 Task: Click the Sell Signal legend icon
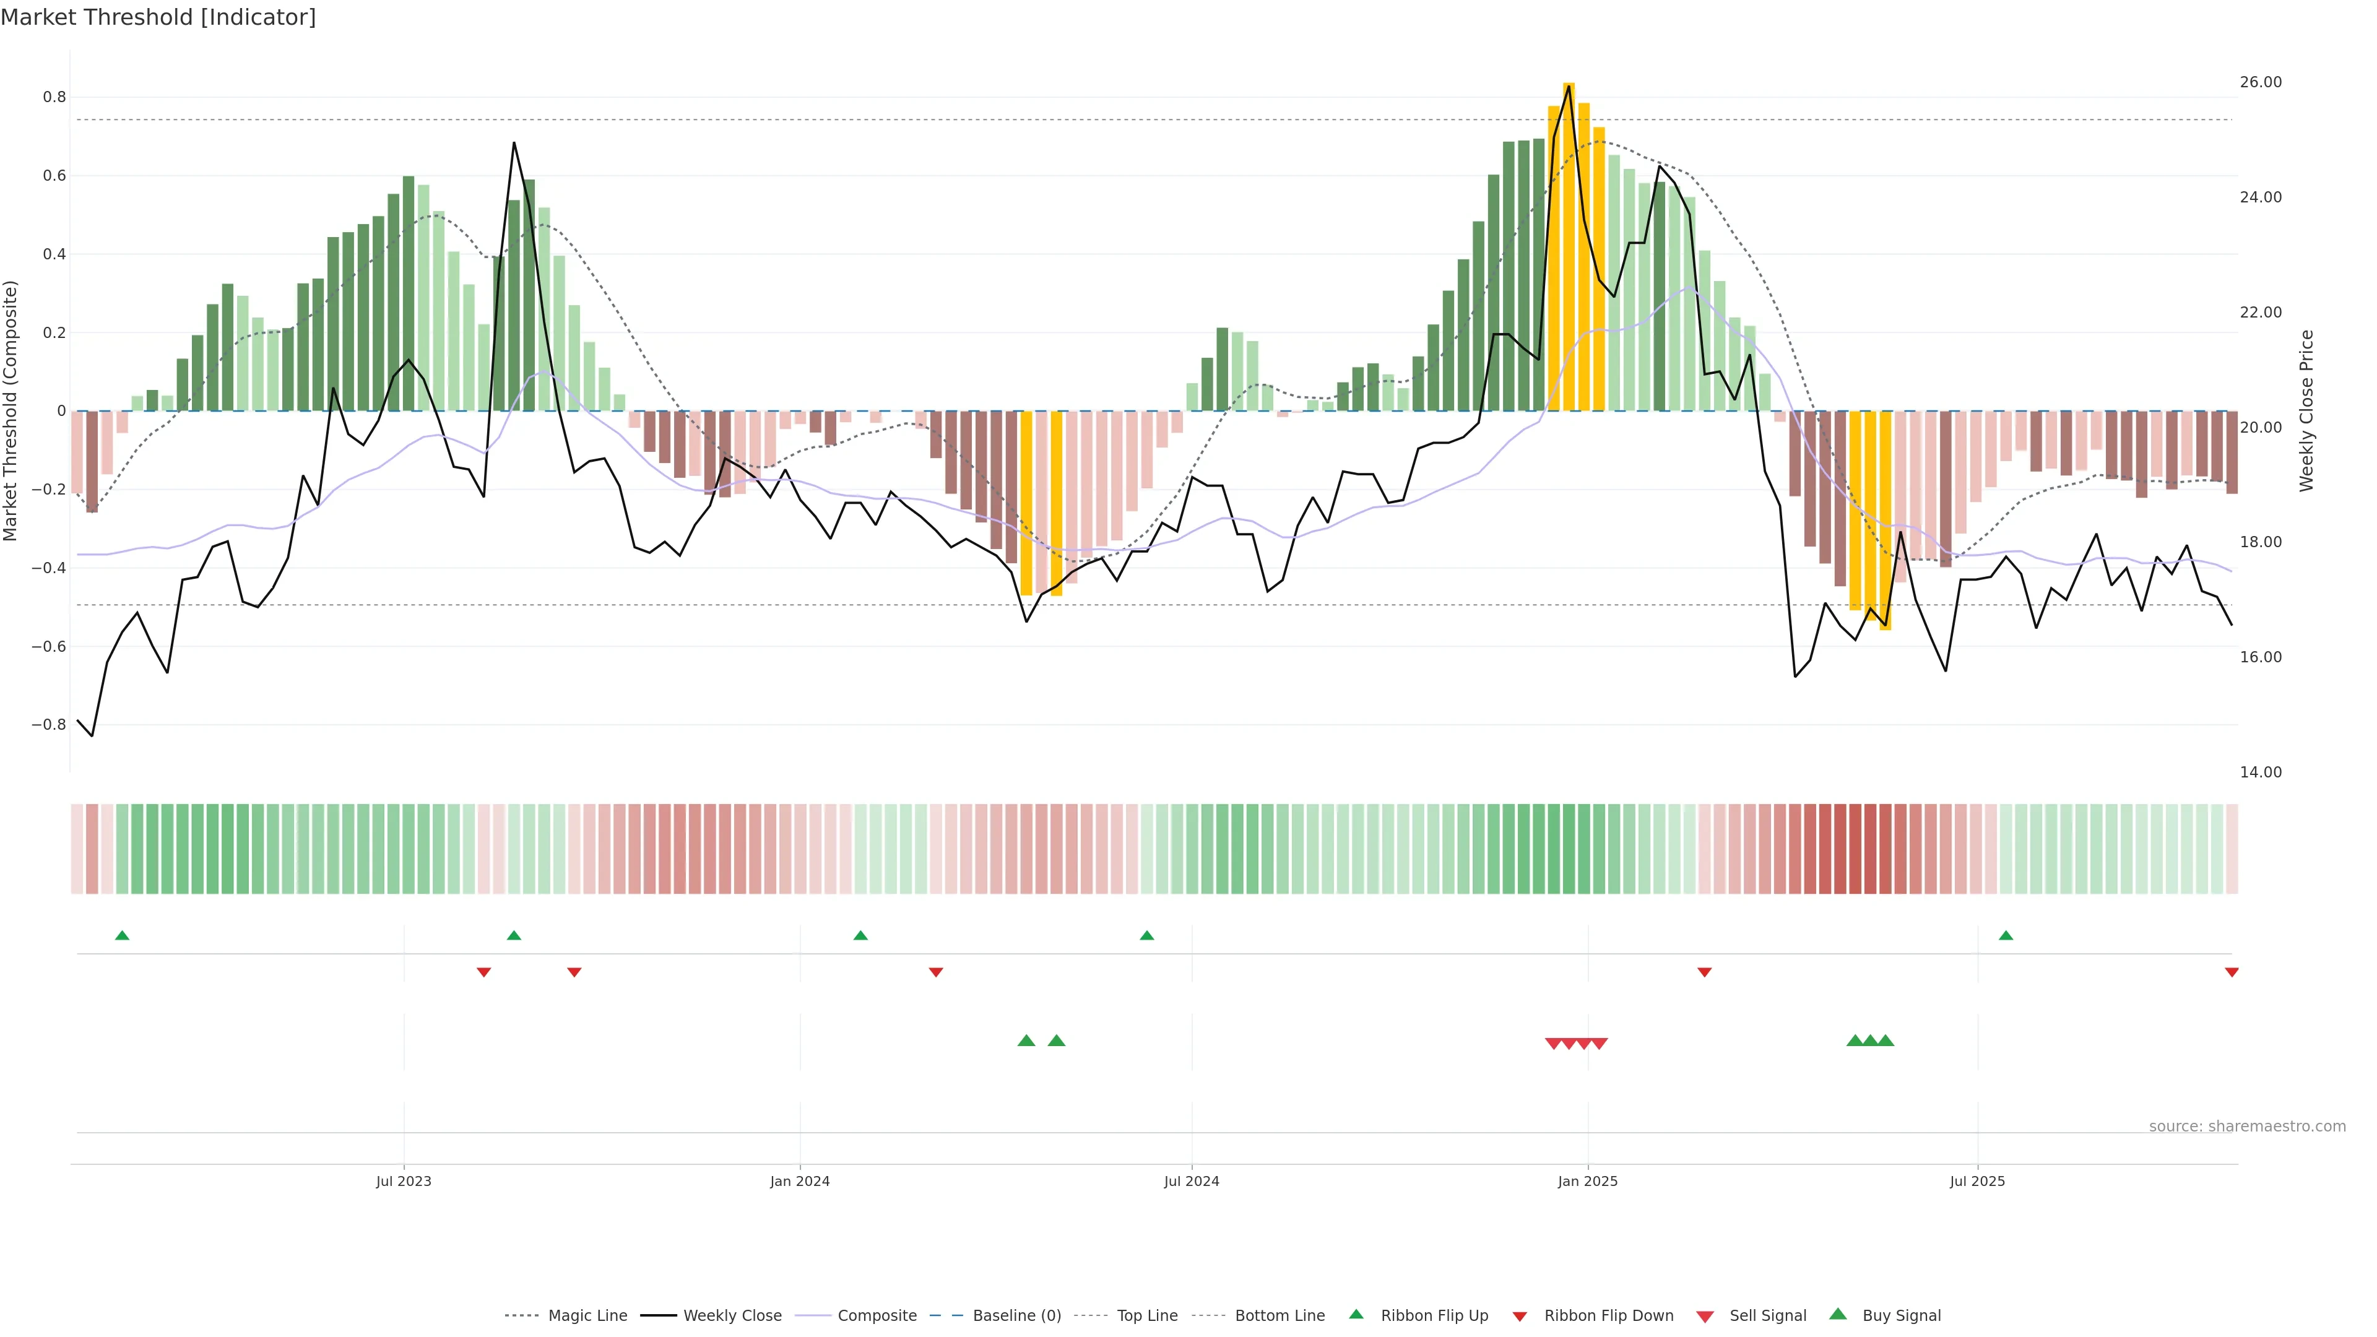(x=1705, y=1317)
